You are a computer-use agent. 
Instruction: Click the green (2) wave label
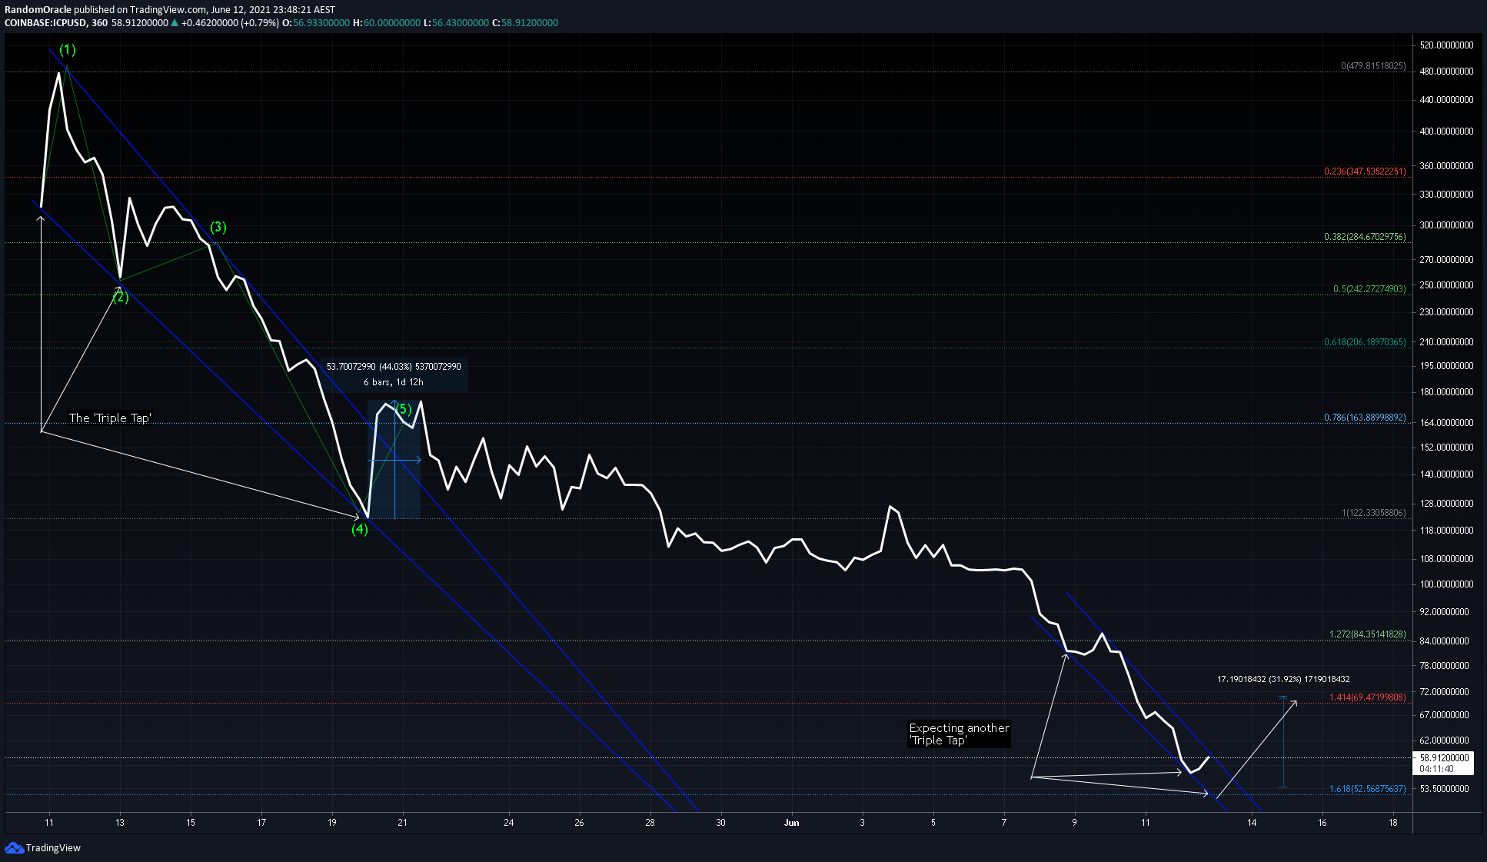[121, 298]
